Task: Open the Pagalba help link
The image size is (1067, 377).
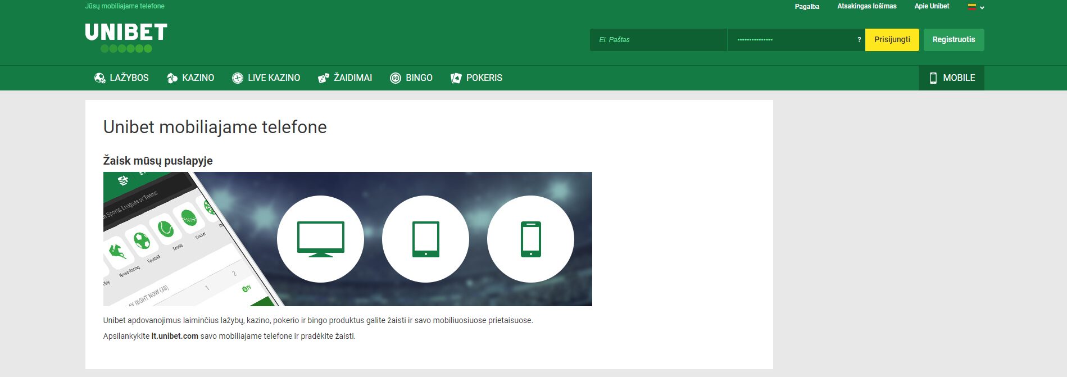Action: point(807,7)
